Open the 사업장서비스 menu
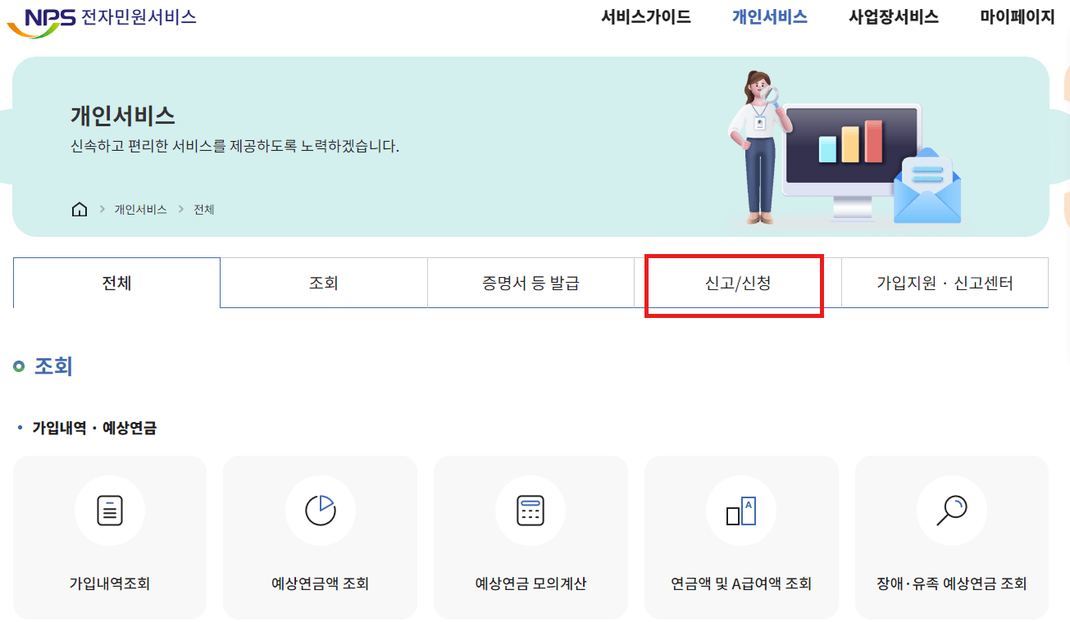 [893, 16]
